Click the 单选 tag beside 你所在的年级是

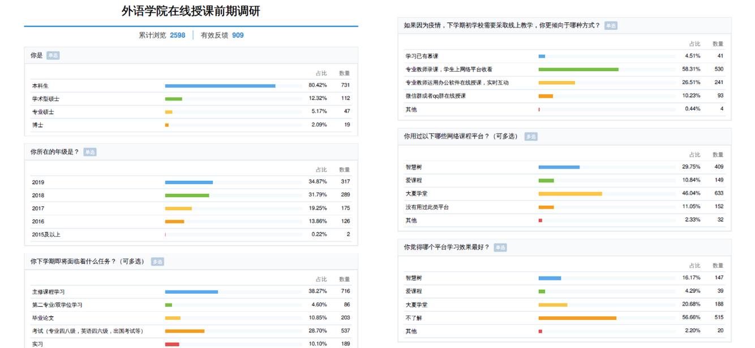point(90,152)
